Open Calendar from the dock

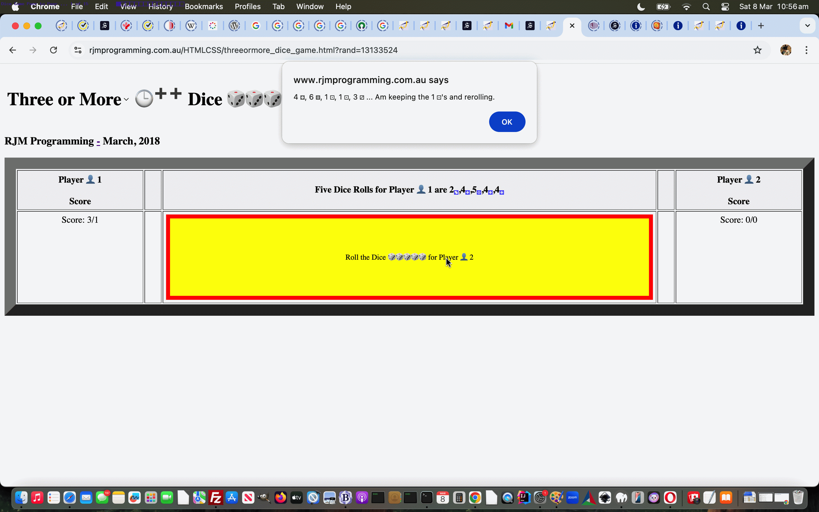coord(443,498)
